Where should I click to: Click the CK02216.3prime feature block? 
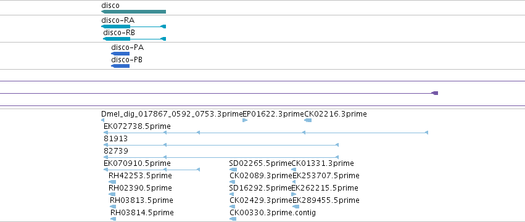tap(308, 120)
